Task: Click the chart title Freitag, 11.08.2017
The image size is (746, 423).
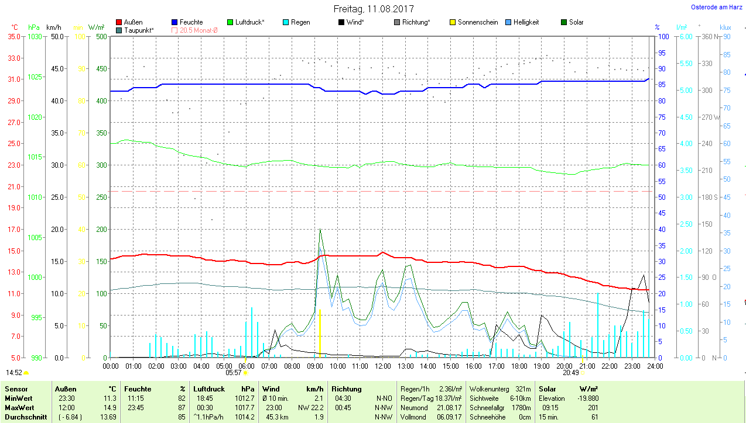Action: tap(373, 9)
